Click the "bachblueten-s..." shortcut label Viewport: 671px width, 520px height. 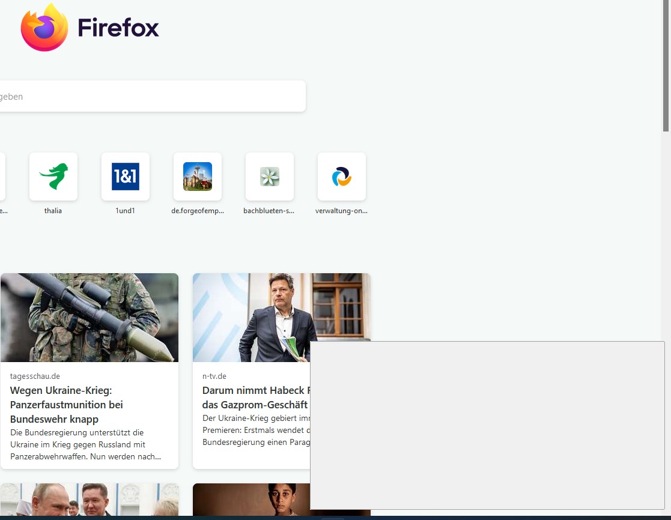(269, 211)
